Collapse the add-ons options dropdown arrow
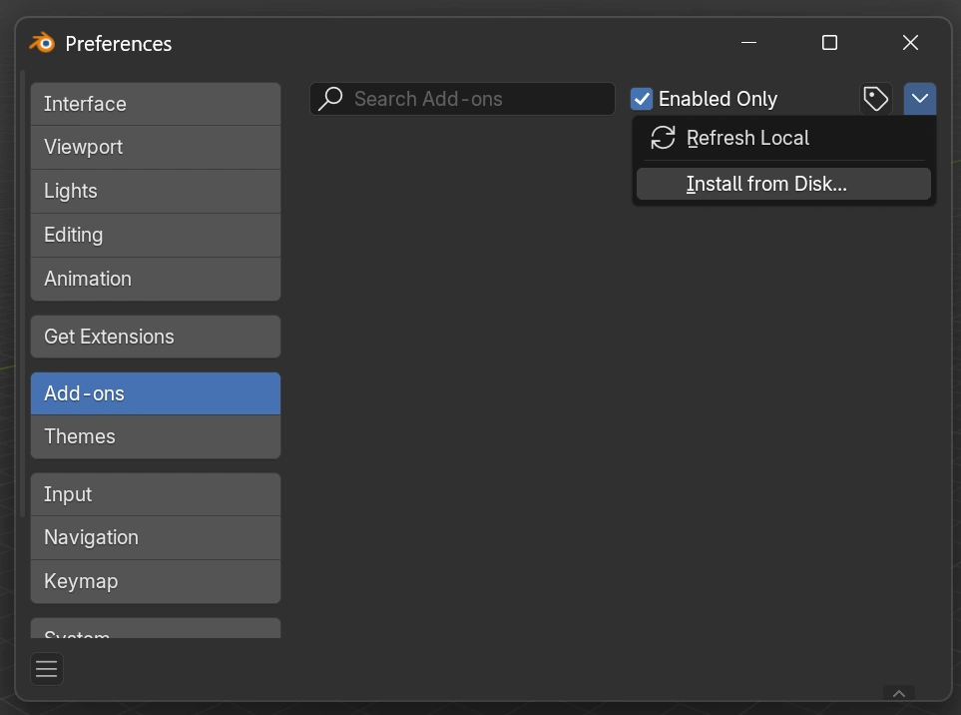Screen dimensions: 961x715 tap(920, 99)
